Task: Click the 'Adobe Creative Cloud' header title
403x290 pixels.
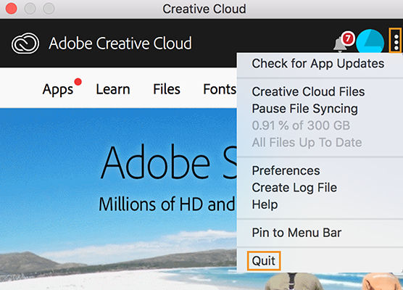Action: tap(120, 43)
